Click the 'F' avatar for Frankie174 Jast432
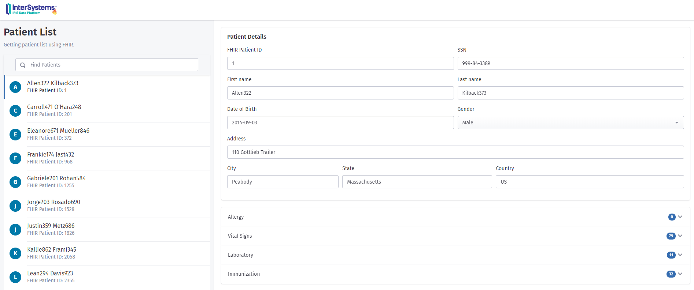 click(x=15, y=158)
